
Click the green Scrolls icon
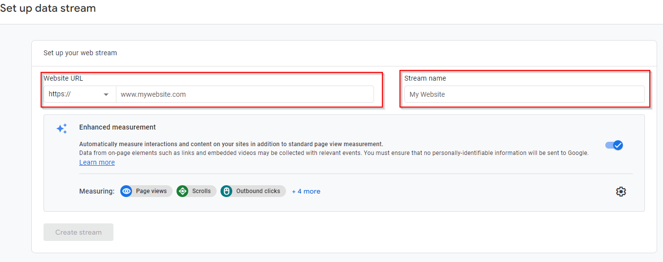(x=182, y=191)
